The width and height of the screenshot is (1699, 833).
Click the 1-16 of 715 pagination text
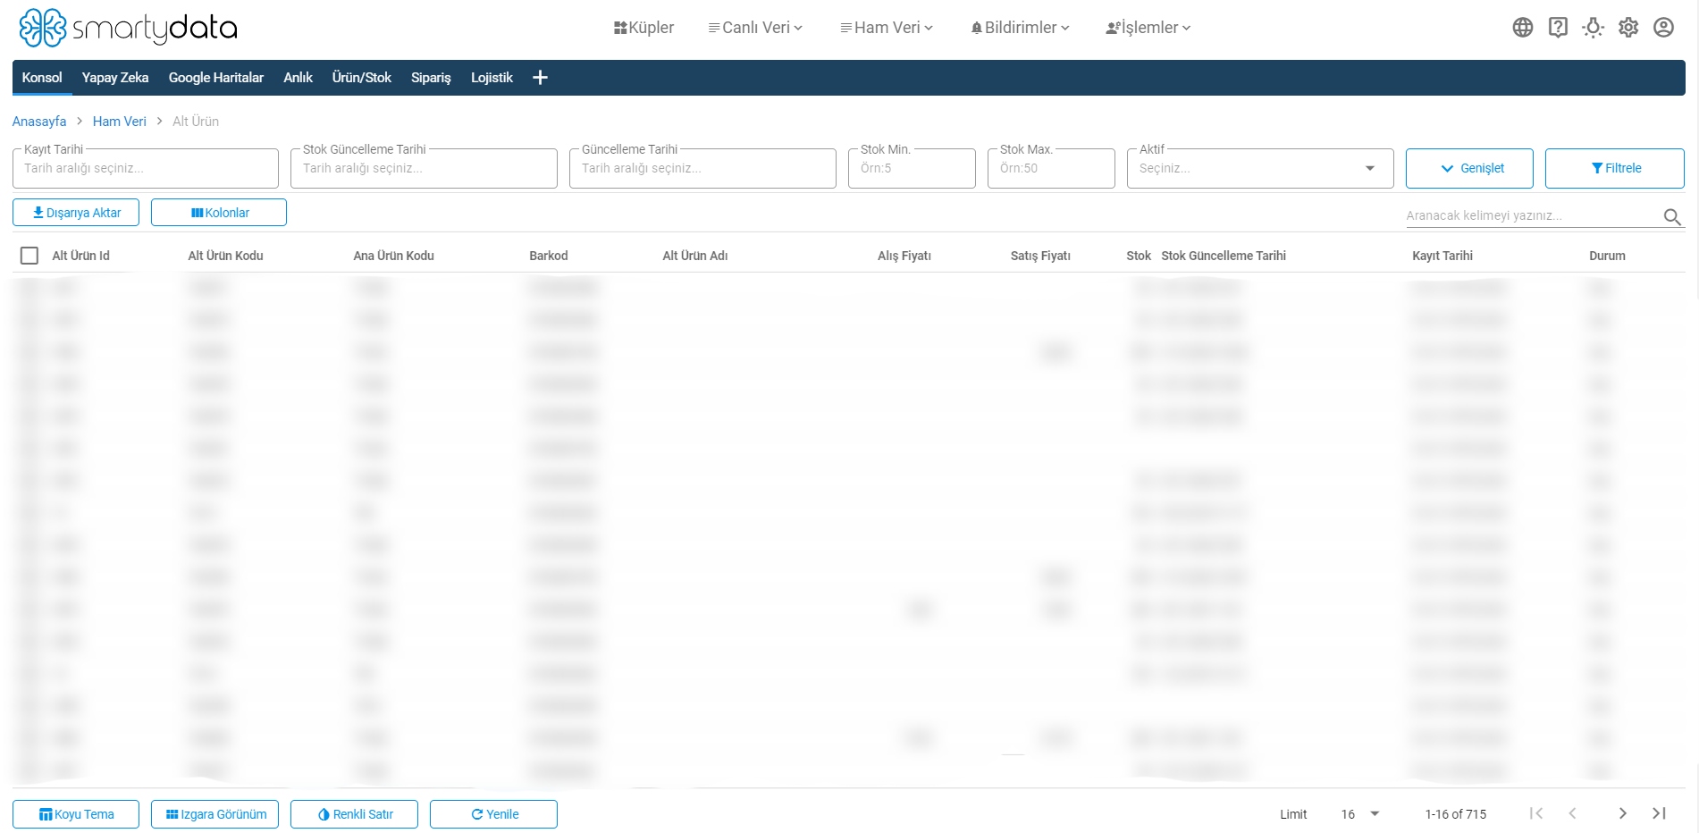[x=1456, y=814]
